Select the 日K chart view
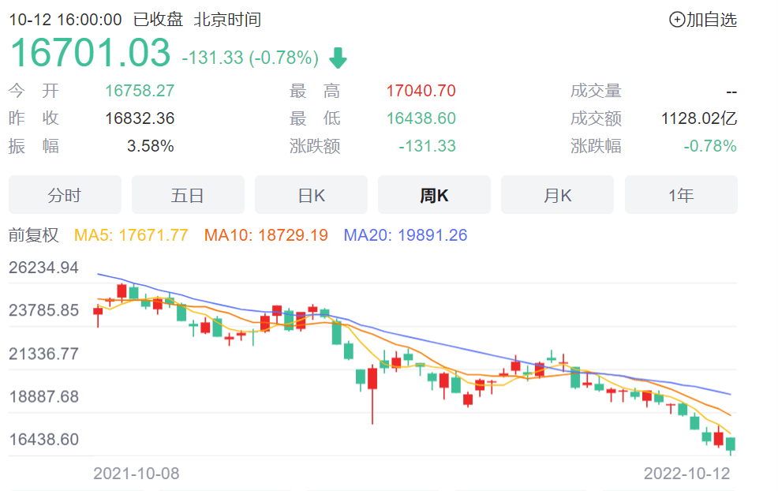 (x=311, y=195)
